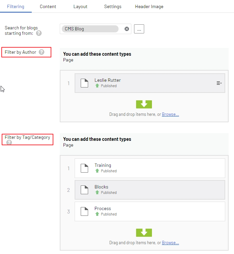This screenshot has height=254, width=234.
Task: Click help icon next to Filter by Author
Action: coord(42,52)
